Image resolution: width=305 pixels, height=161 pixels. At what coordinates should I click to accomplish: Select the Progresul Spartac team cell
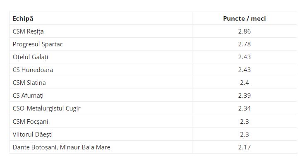[101, 44]
